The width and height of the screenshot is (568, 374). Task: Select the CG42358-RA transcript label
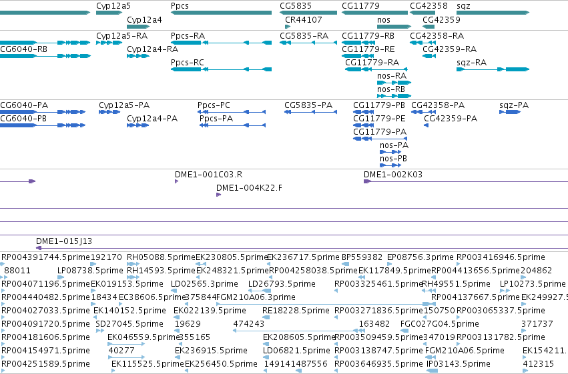(437, 36)
